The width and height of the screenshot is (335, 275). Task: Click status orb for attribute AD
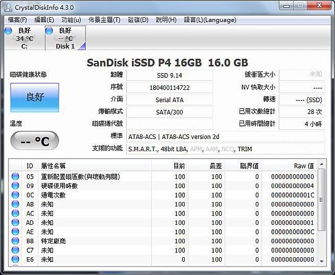coord(15,223)
